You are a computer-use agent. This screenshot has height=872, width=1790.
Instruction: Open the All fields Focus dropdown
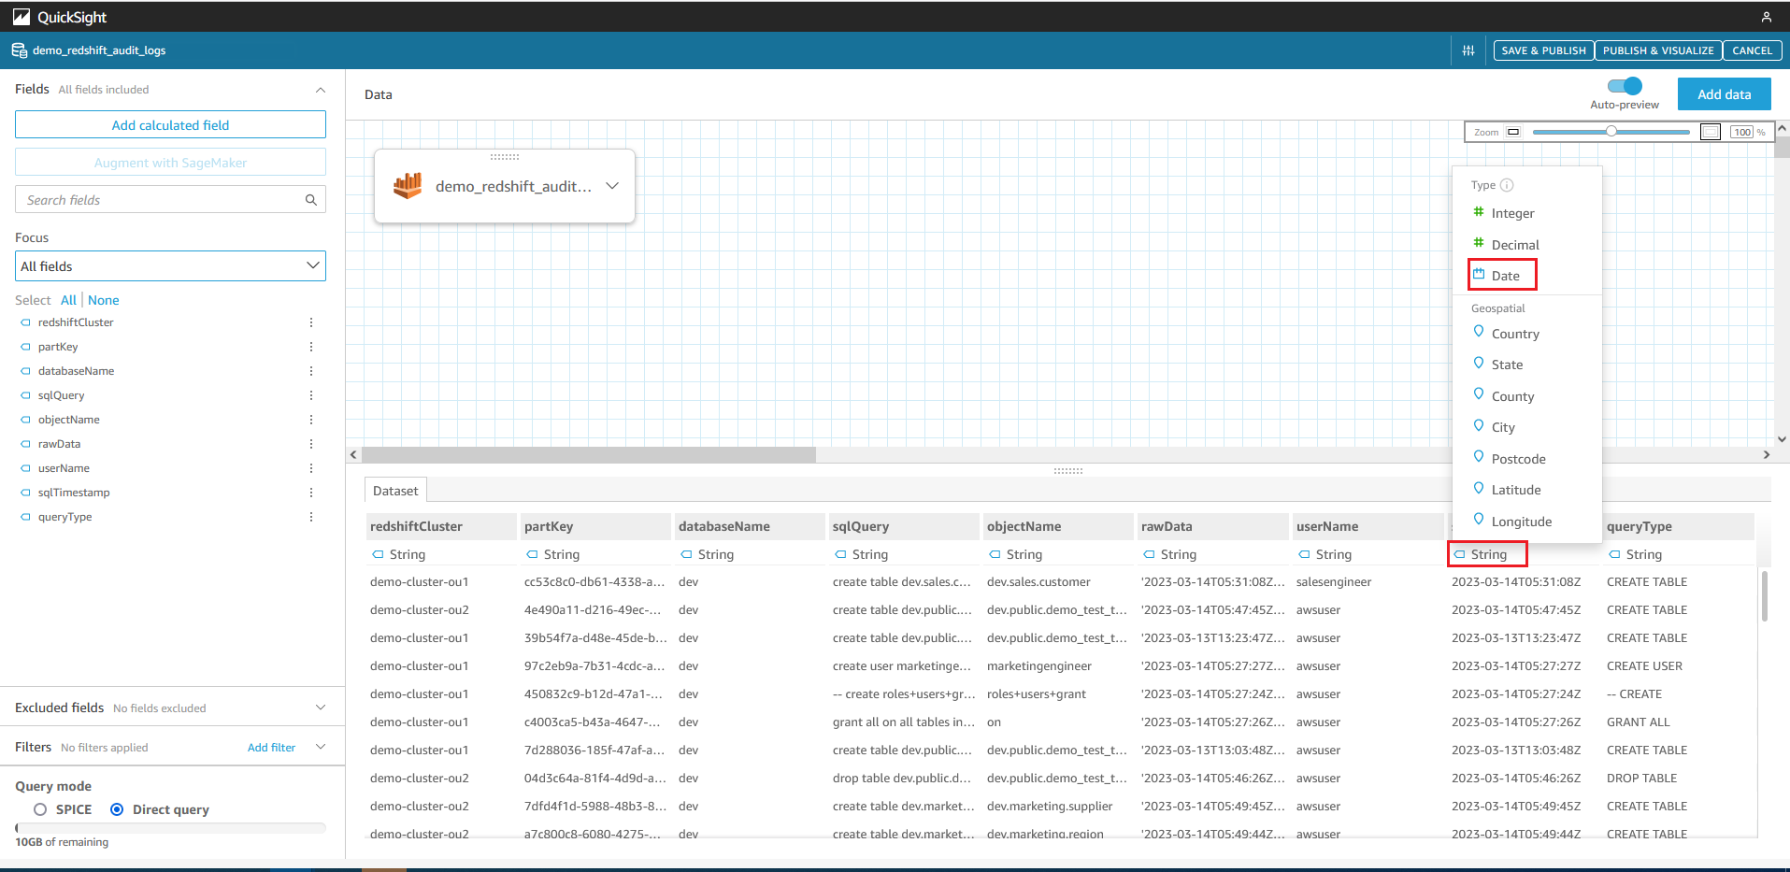pos(170,266)
